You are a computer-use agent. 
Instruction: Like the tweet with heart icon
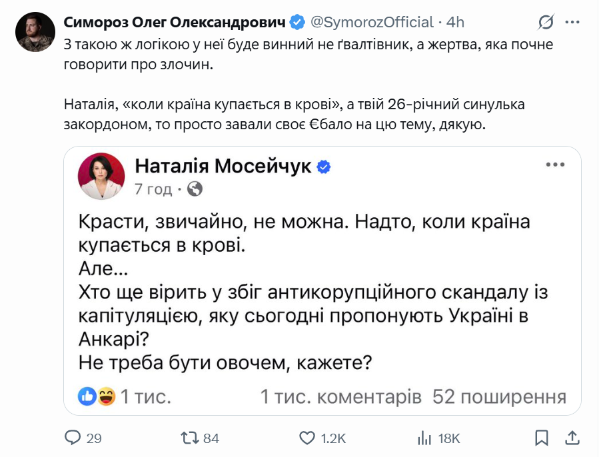tap(306, 438)
